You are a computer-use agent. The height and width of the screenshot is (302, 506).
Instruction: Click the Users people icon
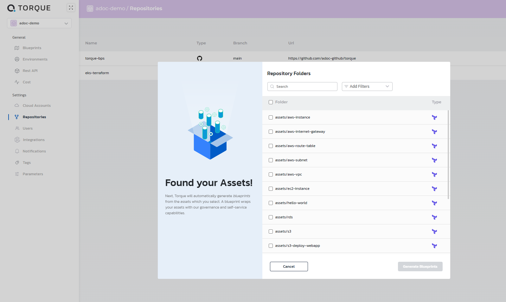pos(17,128)
